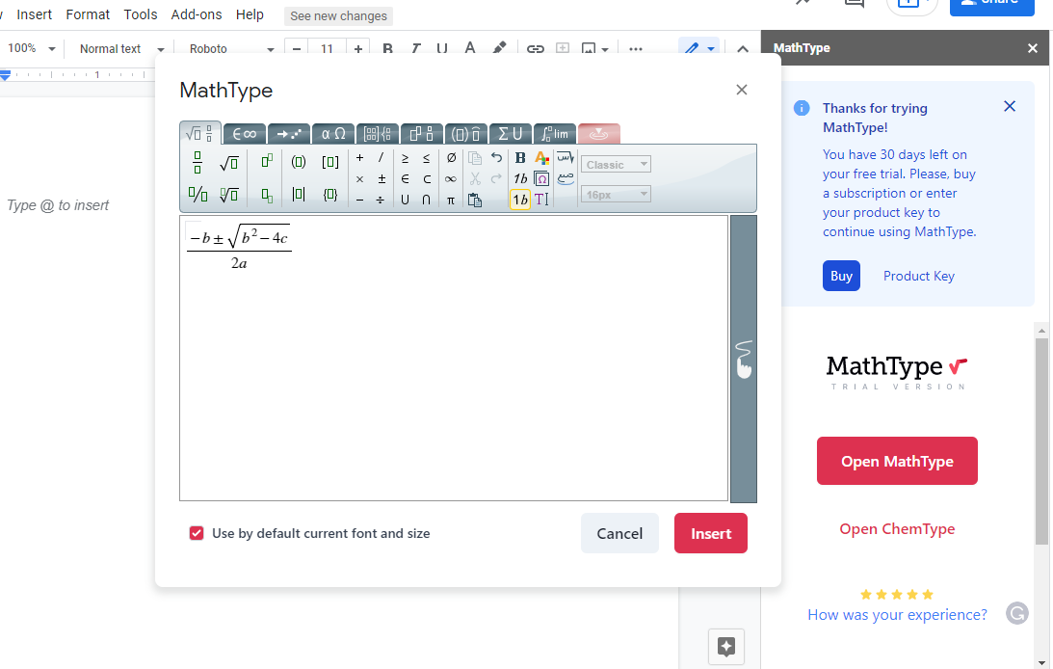
Task: Switch to handwriting input mode
Action: tap(743, 359)
